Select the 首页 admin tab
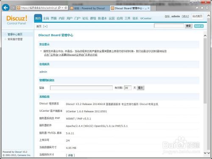Image resolution: width=212 pixels, height=159 pixels. (38, 18)
